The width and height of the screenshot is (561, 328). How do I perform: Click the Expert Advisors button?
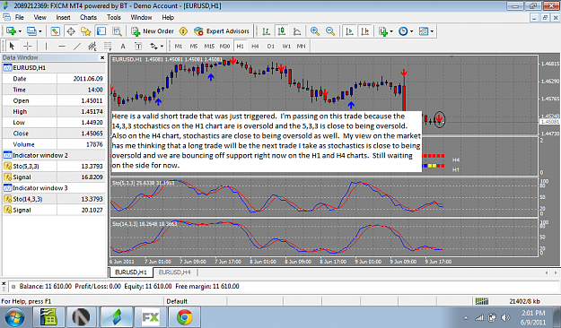coord(222,31)
